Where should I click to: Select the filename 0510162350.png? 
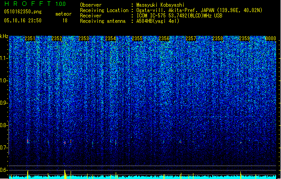23,12
